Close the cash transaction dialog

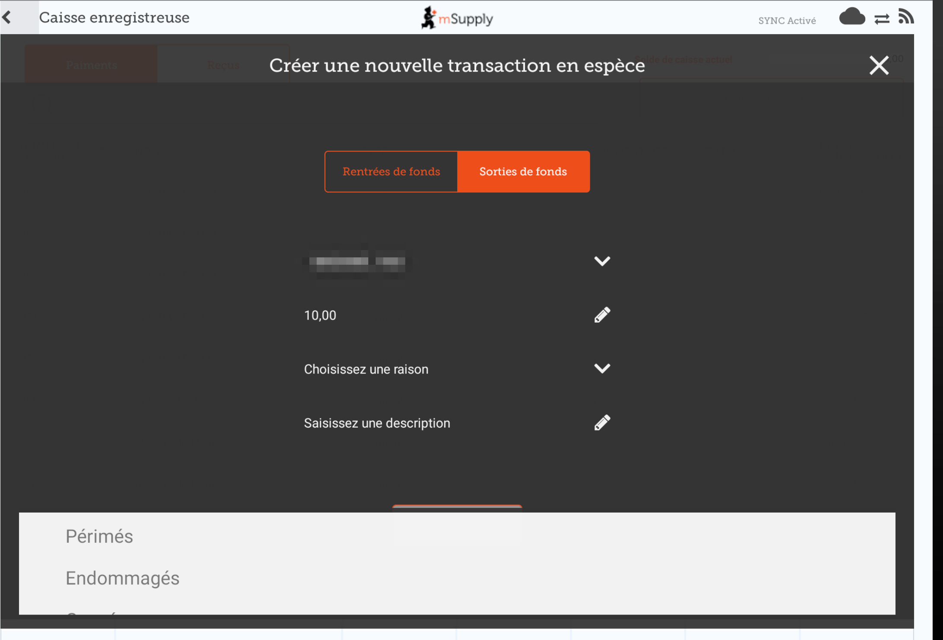pos(879,66)
